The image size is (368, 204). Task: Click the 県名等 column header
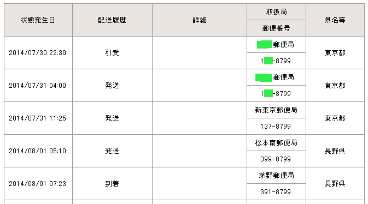click(335, 20)
